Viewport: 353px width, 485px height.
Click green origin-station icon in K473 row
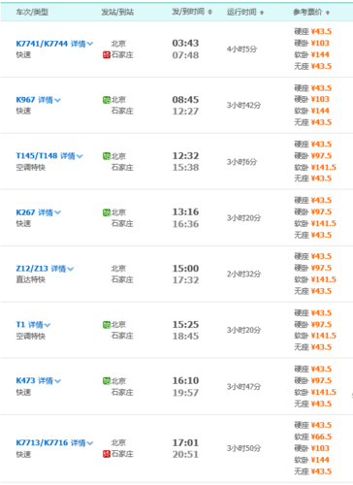pyautogui.click(x=107, y=381)
